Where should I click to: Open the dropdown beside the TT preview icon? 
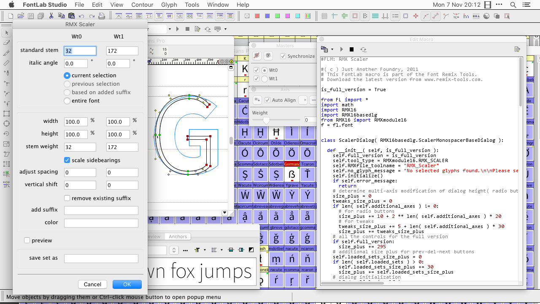tap(205, 250)
